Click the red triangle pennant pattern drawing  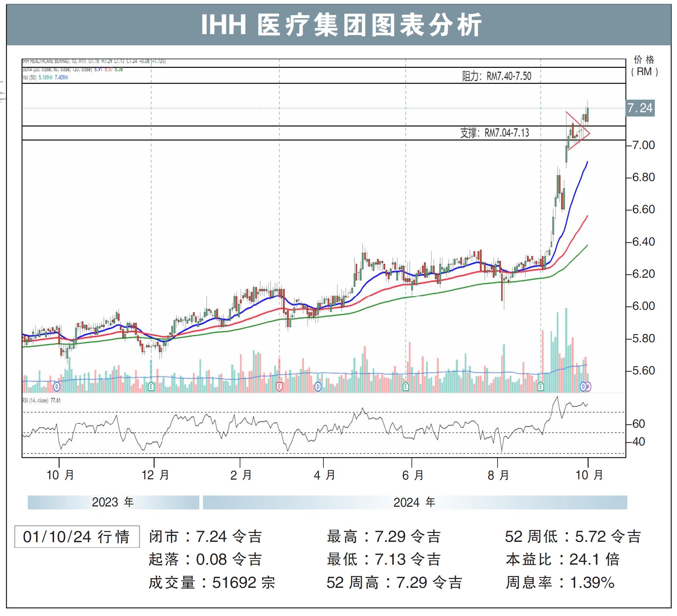(x=578, y=131)
